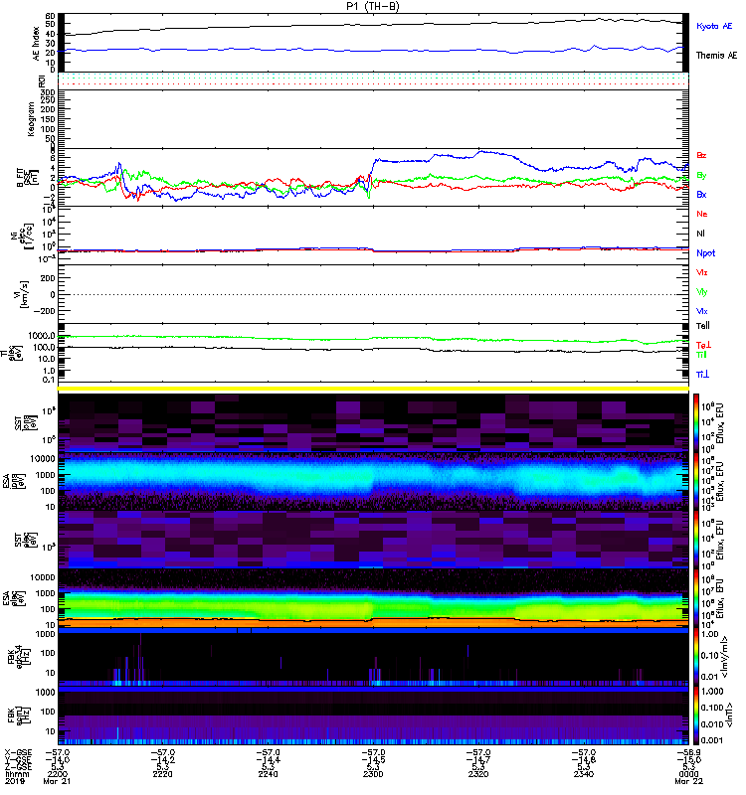Select the Themis AE legend label
The image size is (746, 795).
[716, 56]
